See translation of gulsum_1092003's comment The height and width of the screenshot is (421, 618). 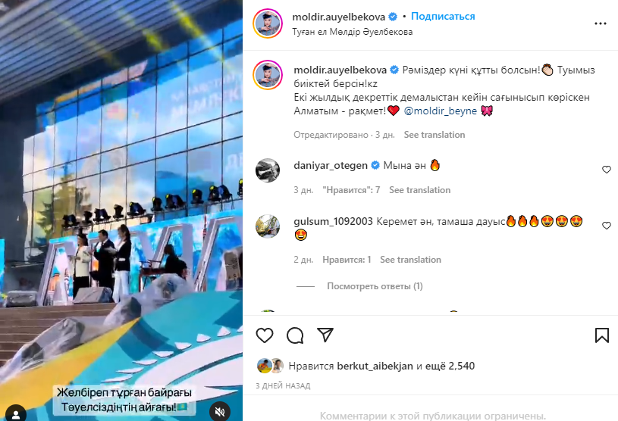[410, 260]
